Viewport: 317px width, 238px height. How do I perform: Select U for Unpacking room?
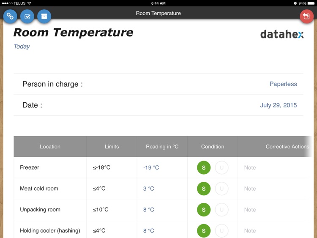click(221, 210)
